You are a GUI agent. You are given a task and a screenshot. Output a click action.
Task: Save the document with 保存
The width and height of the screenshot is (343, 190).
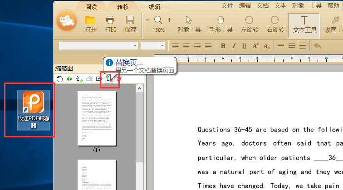(x=130, y=24)
